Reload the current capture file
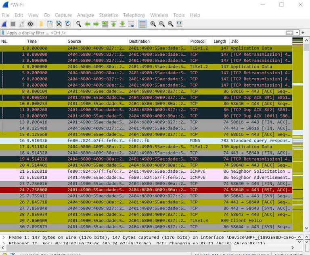 coord(67,24)
